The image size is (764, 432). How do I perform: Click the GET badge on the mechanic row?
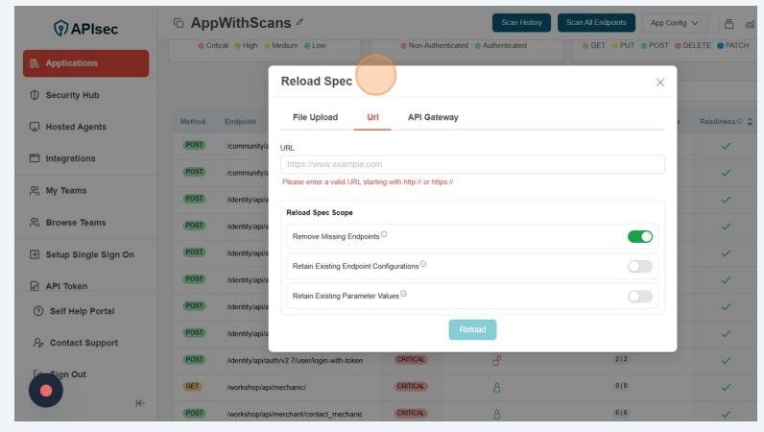pos(193,386)
